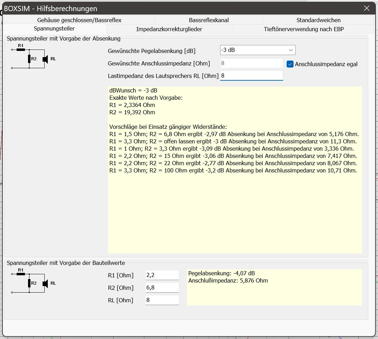This screenshot has height=339, width=378.
Task: Click the R1 [Ohm] input field
Action: (x=162, y=275)
